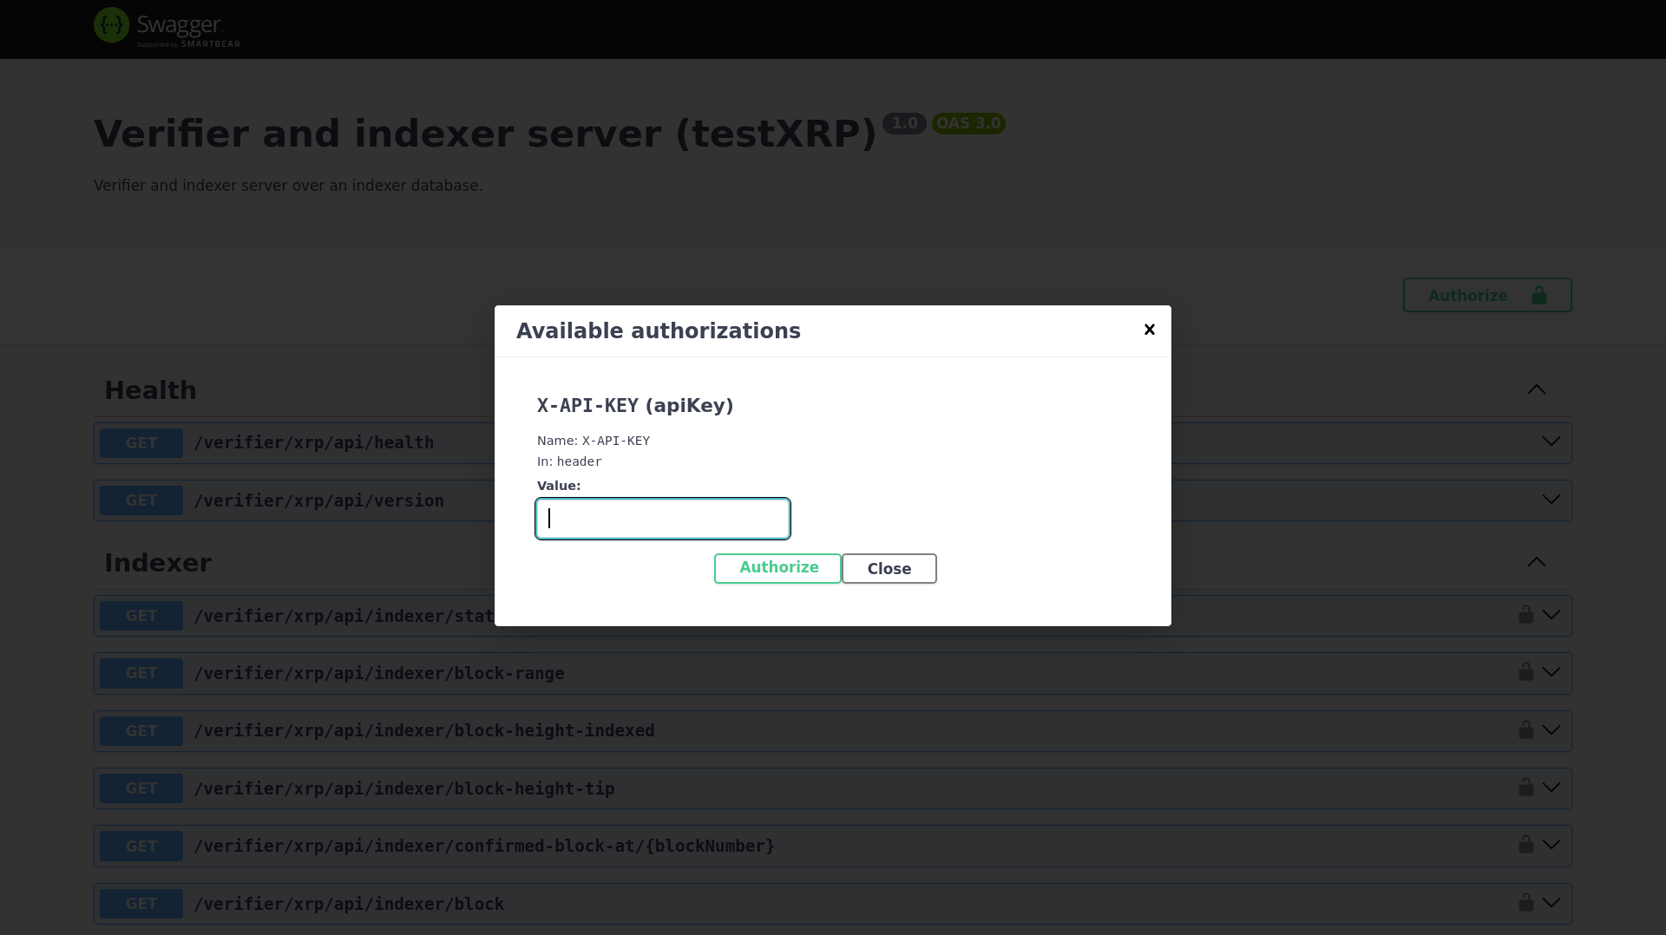Click the lock icon on block-height-indexed endpoint
Image resolution: width=1666 pixels, height=935 pixels.
point(1525,729)
